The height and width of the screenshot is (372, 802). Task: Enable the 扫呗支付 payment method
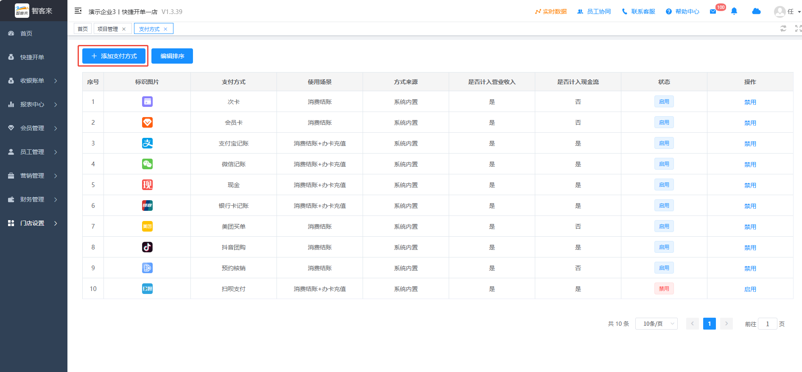750,289
